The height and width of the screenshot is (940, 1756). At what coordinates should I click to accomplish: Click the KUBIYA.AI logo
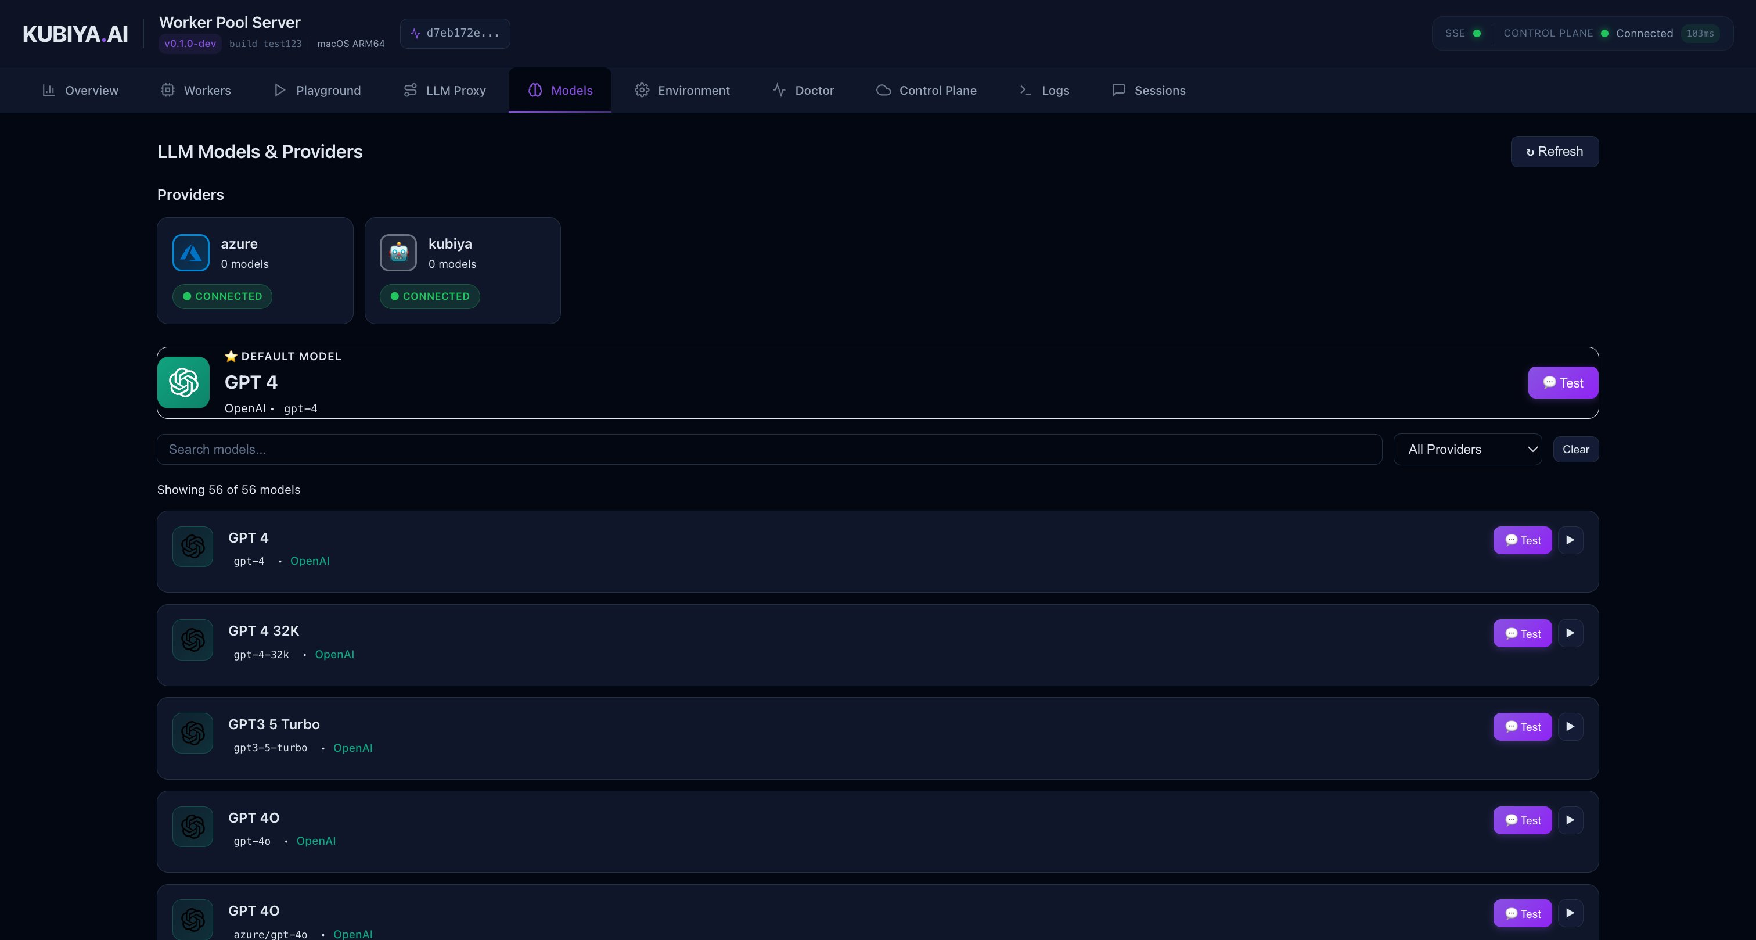pyautogui.click(x=75, y=34)
